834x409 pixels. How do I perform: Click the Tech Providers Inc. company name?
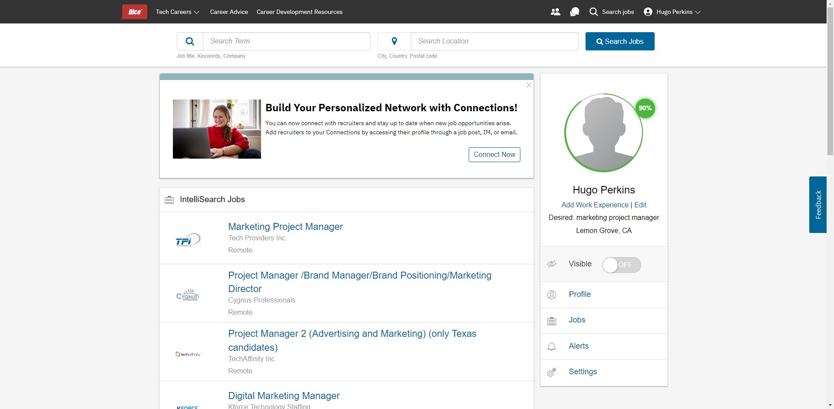pyautogui.click(x=258, y=238)
